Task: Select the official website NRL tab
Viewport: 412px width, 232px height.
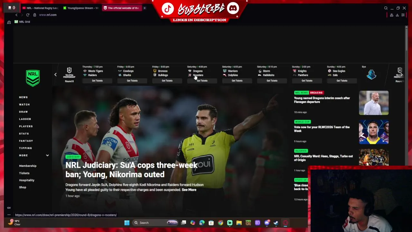Action: pos(121,8)
